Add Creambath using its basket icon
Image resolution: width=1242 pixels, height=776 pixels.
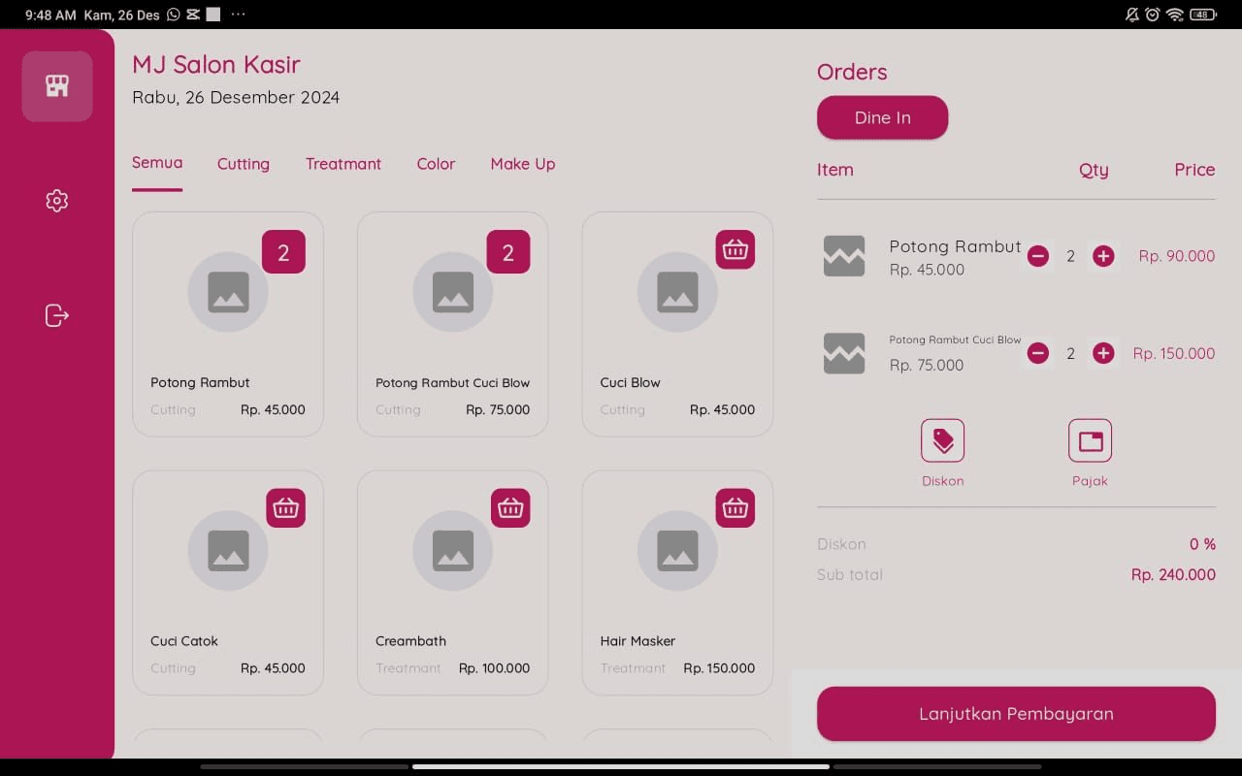[510, 507]
